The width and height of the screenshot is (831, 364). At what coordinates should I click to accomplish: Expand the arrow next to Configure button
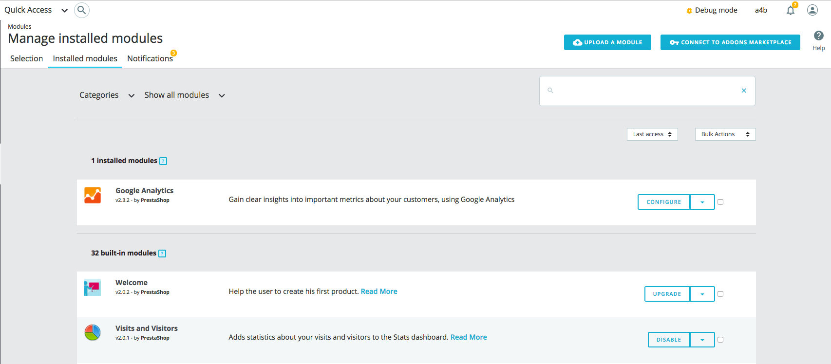tap(702, 202)
